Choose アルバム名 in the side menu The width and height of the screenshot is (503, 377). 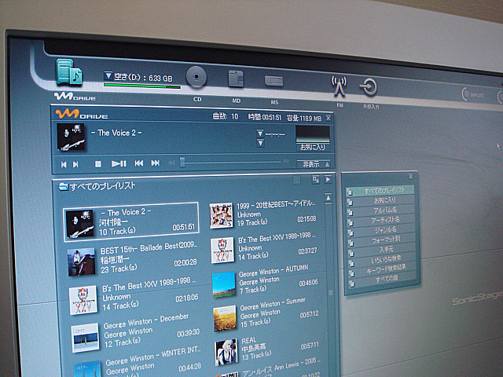tap(381, 210)
